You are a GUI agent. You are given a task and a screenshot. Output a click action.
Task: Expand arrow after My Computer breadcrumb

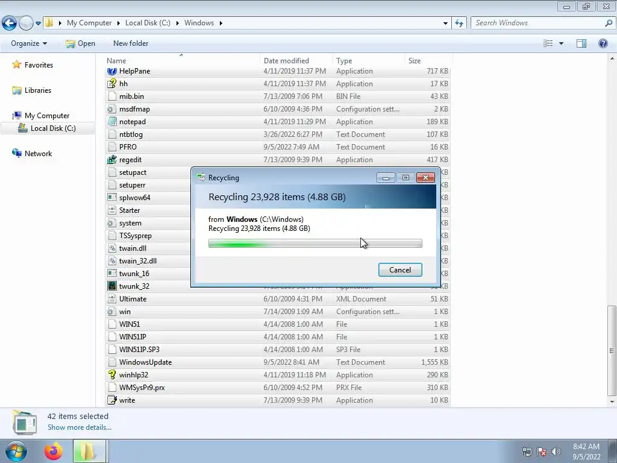[x=119, y=24]
